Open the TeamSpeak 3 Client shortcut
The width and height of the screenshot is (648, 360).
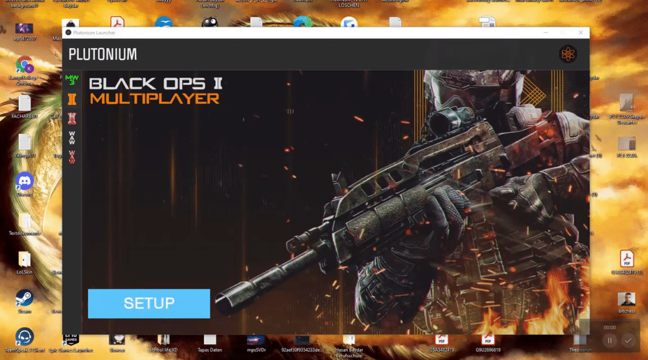25,340
